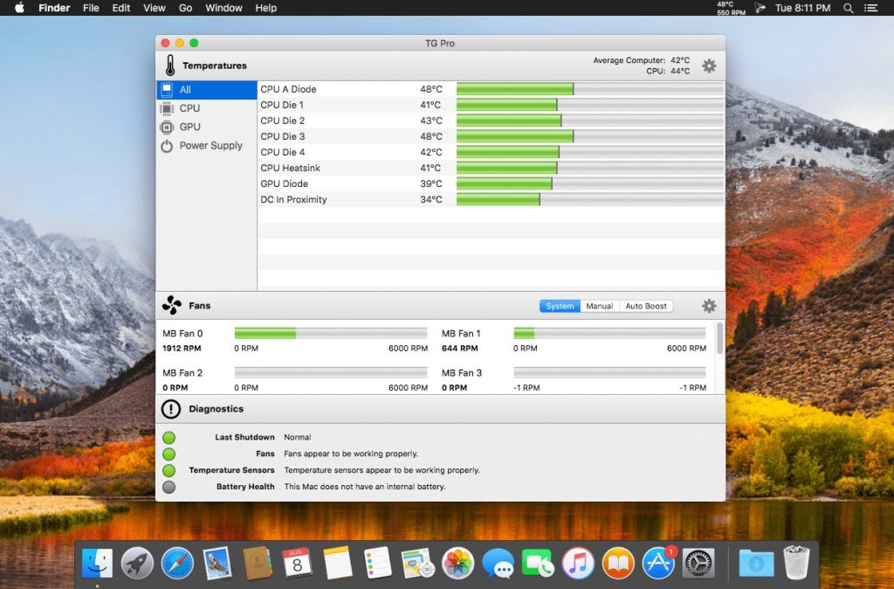This screenshot has height=589, width=894.
Task: Click the Fans list vertical scrollbar
Action: (719, 339)
